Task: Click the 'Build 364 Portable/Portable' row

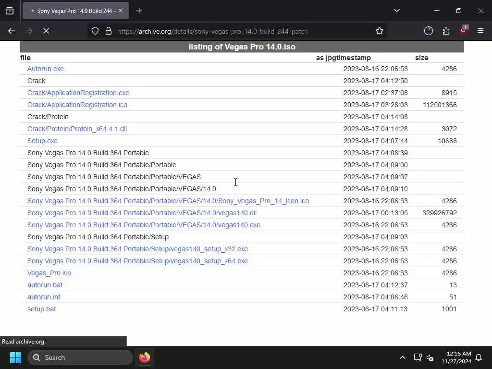Action: tap(102, 165)
